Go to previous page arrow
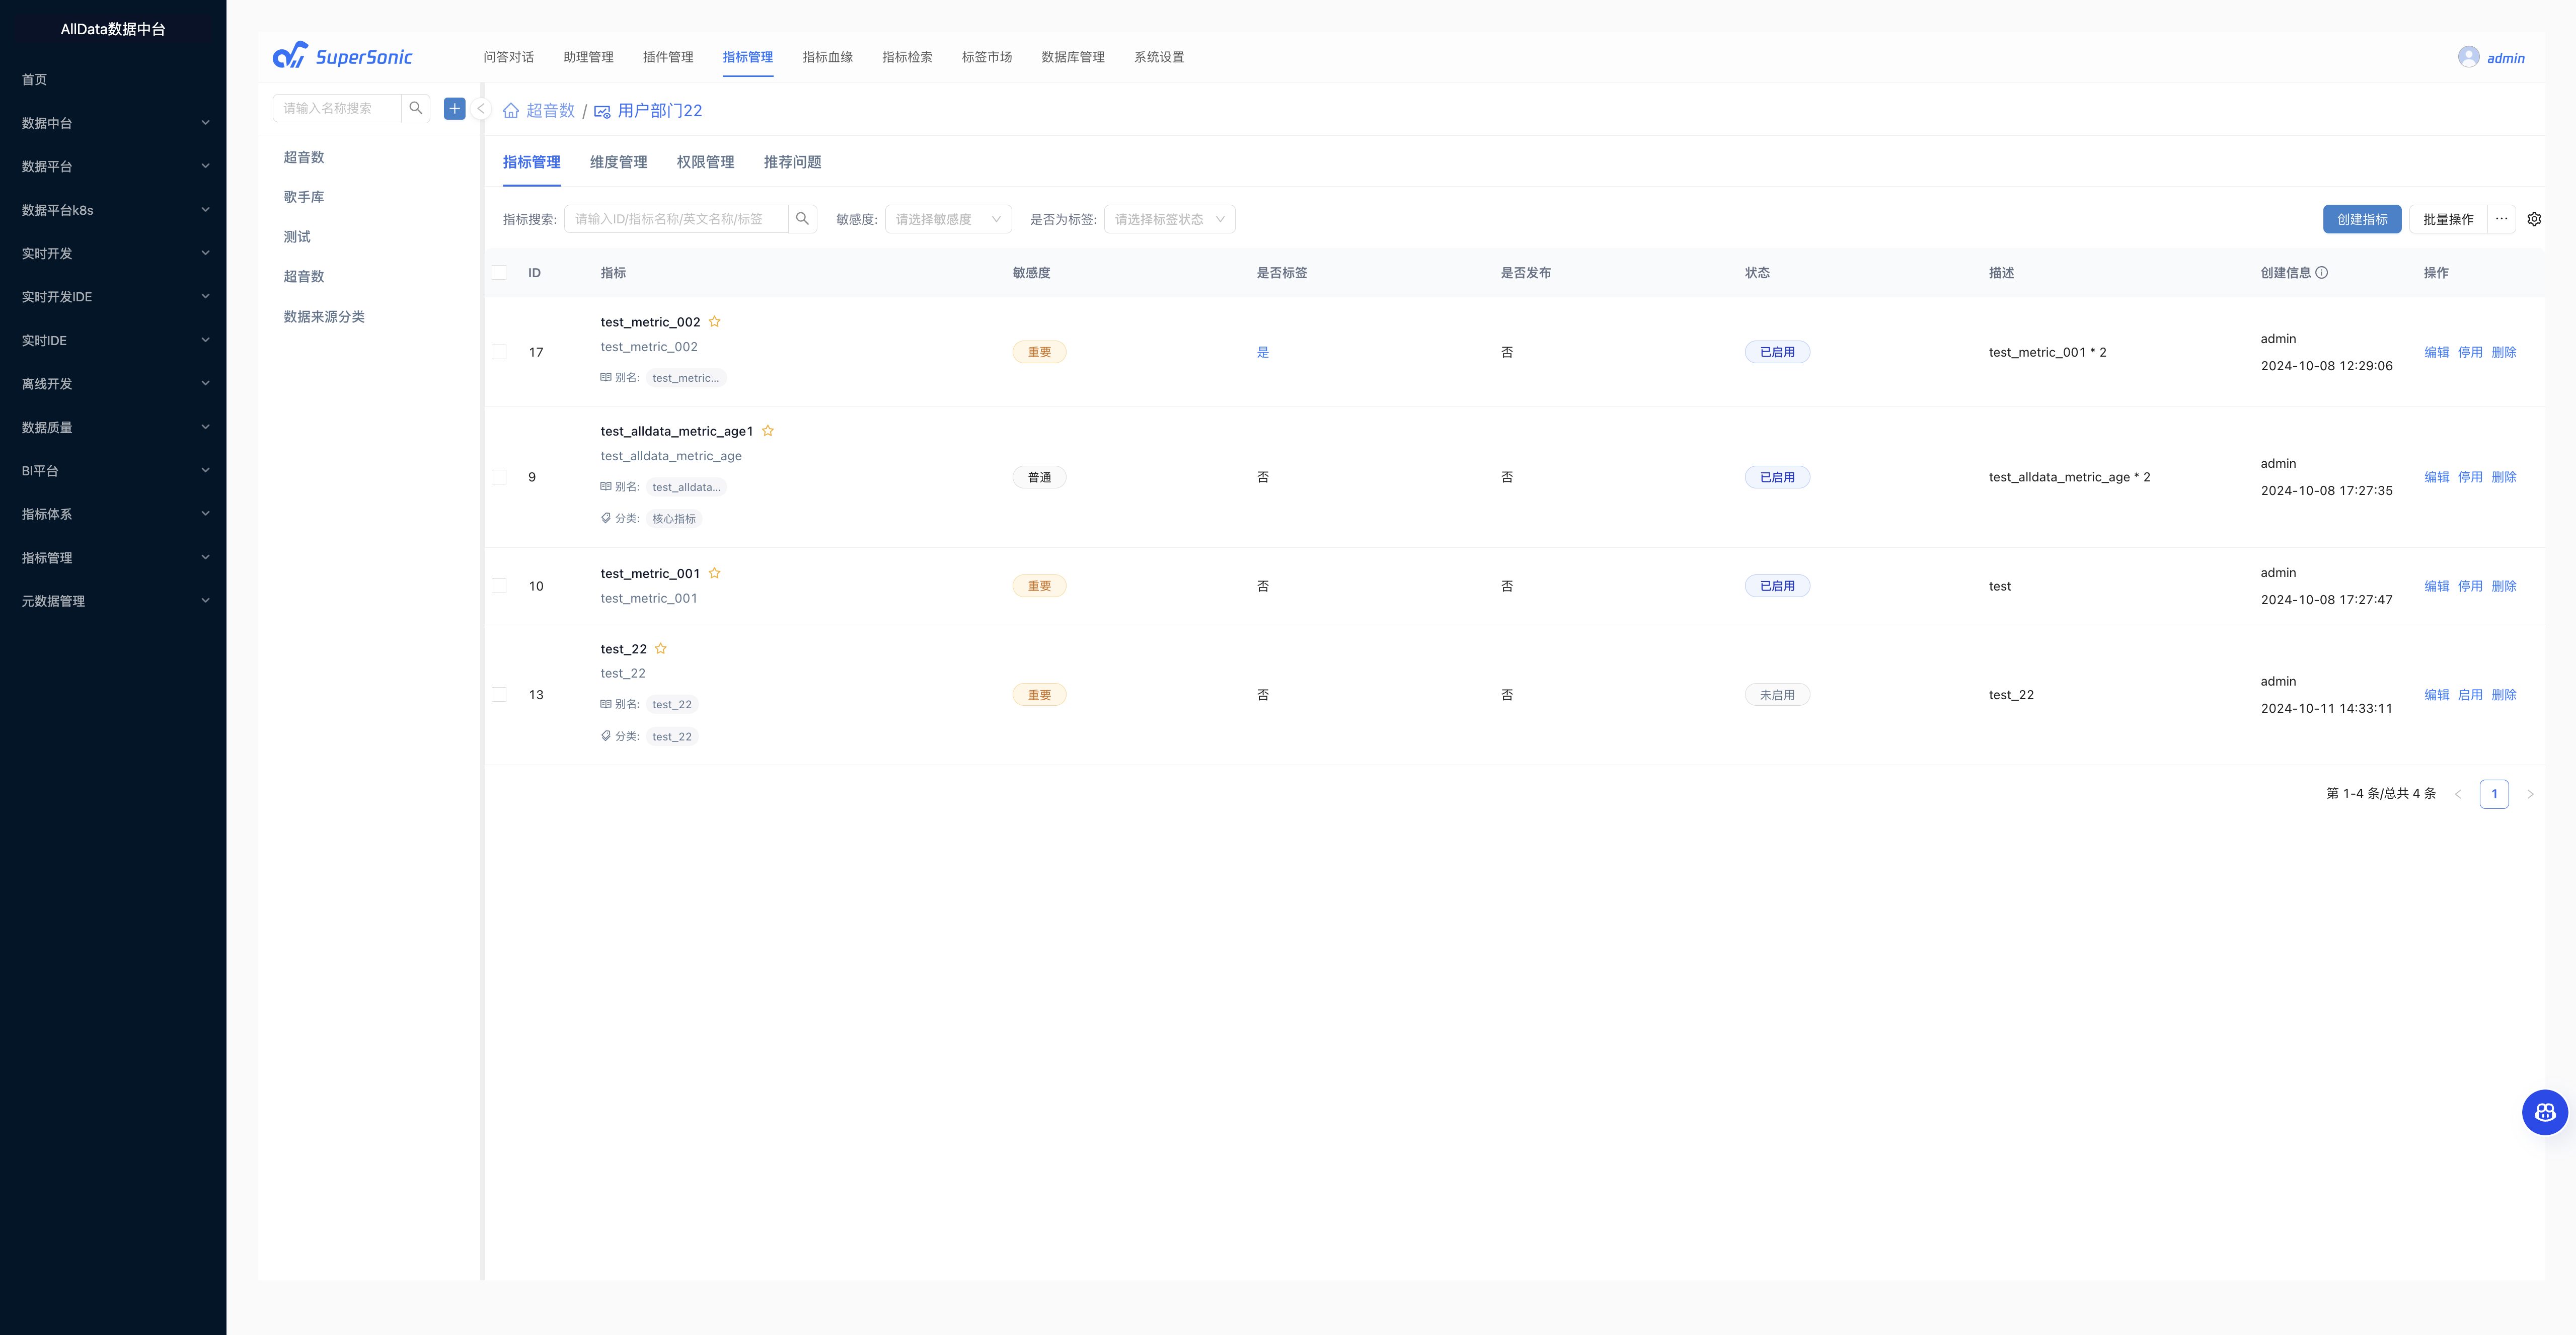 click(x=2457, y=794)
